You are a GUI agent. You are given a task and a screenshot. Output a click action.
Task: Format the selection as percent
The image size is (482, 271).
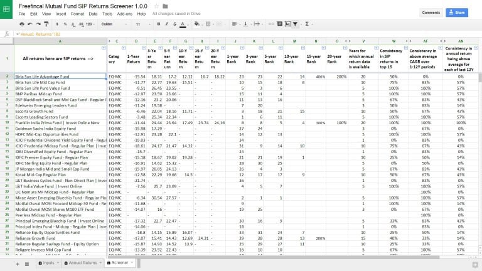click(x=65, y=24)
